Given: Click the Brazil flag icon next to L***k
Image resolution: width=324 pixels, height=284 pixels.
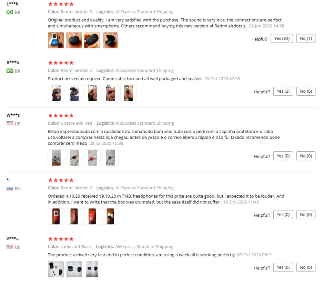Looking at the screenshot, I should pyautogui.click(x=10, y=12).
